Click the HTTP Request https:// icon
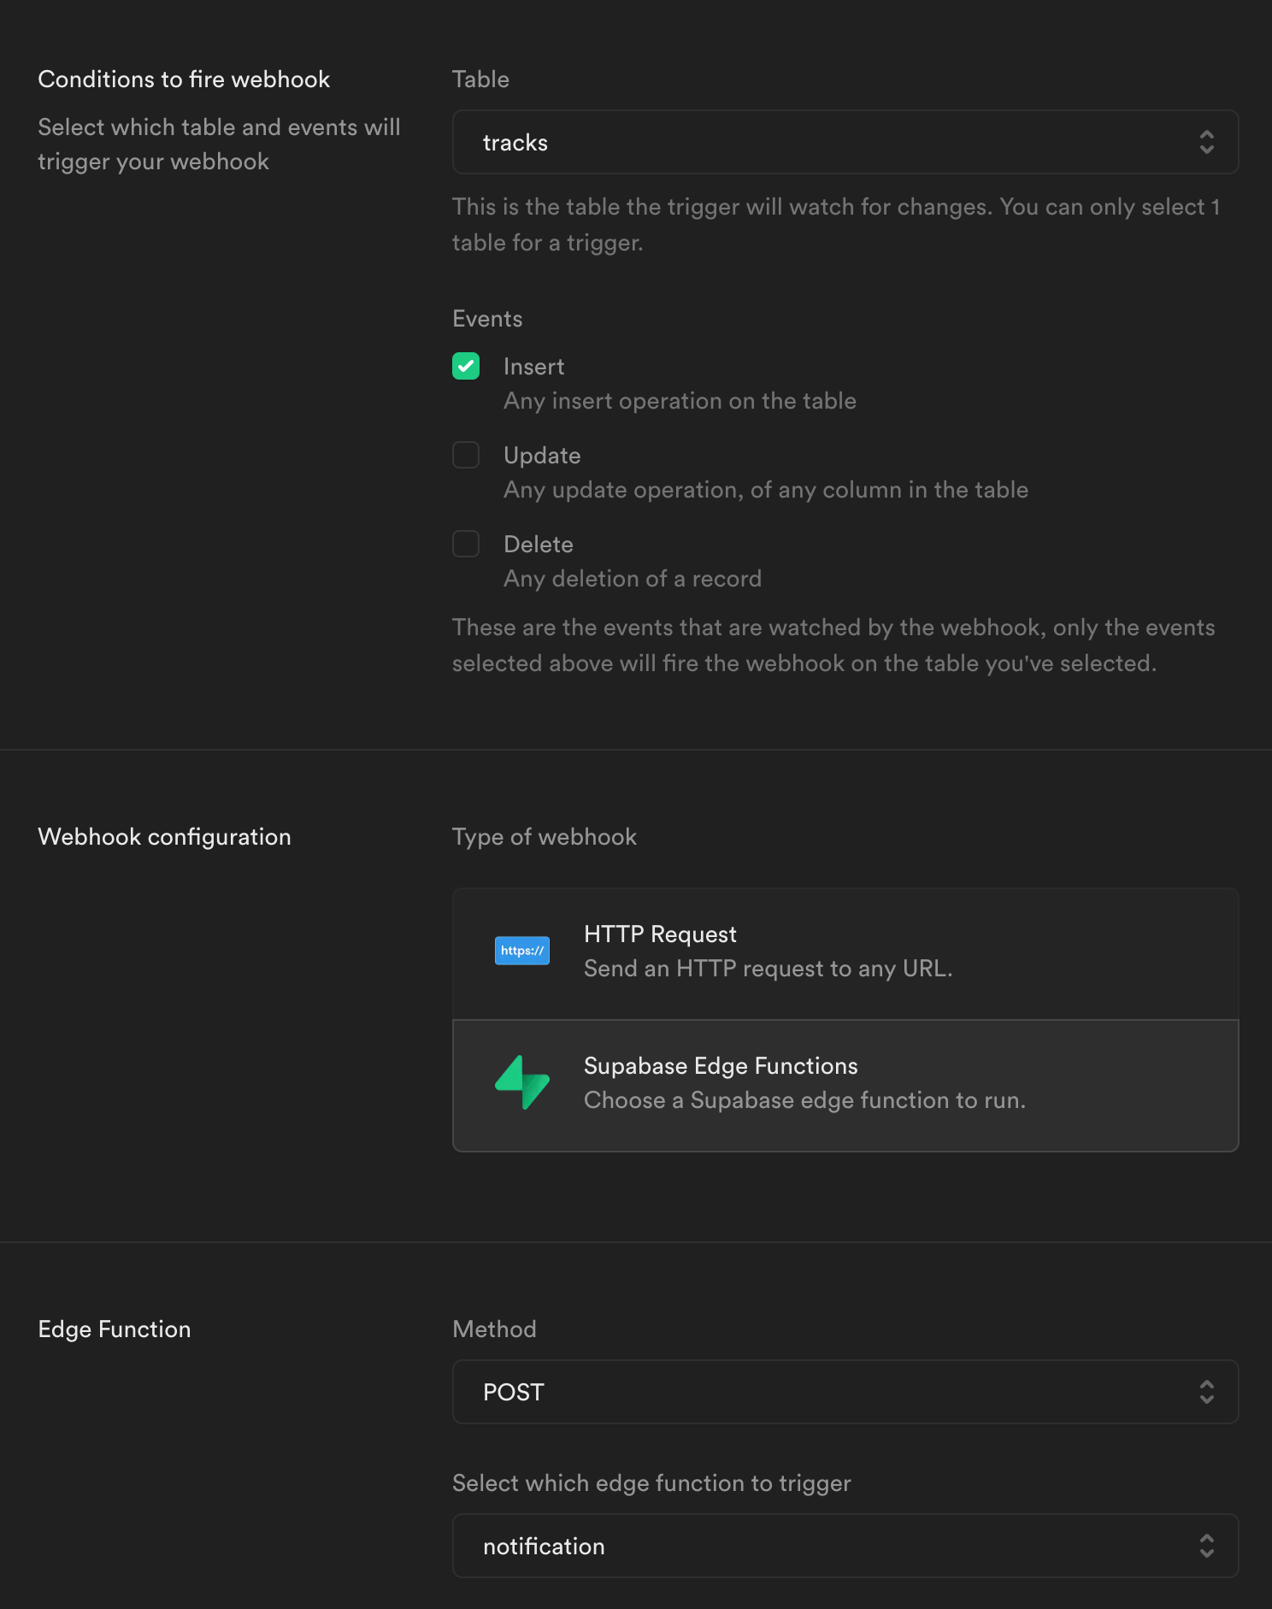The height and width of the screenshot is (1609, 1272). coord(521,951)
